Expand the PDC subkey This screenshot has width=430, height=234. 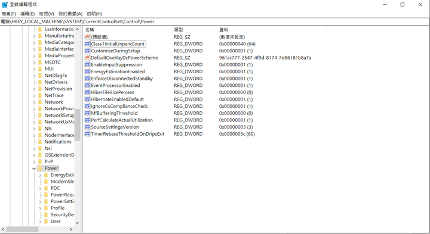point(40,188)
